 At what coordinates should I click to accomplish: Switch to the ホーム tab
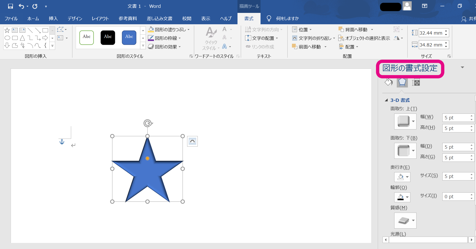coord(33,18)
